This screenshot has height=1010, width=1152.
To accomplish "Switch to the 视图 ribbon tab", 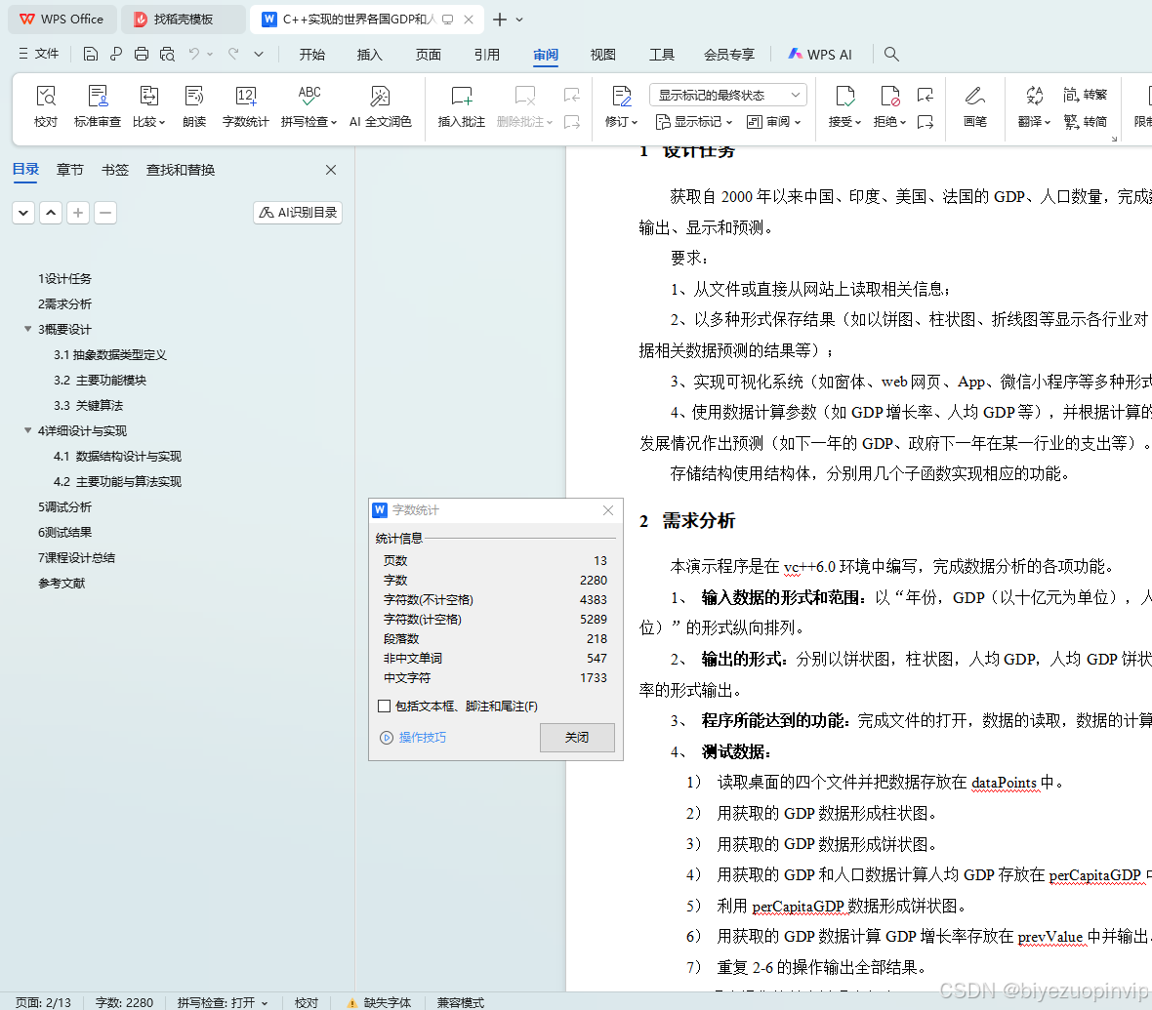I will (x=603, y=55).
